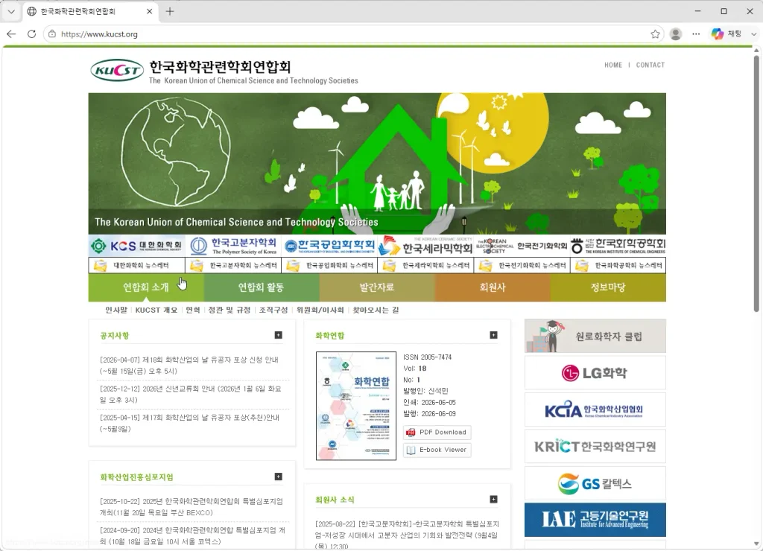Open the 연혁 submenu item
763x551 pixels.
pos(193,310)
